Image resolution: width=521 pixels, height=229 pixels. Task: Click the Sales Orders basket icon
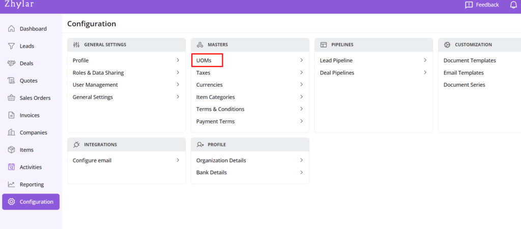point(11,98)
